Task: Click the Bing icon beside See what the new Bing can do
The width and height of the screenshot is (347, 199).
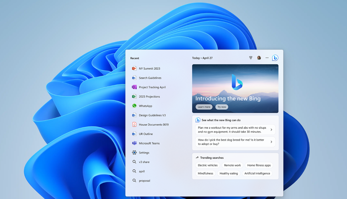Action: [198, 120]
